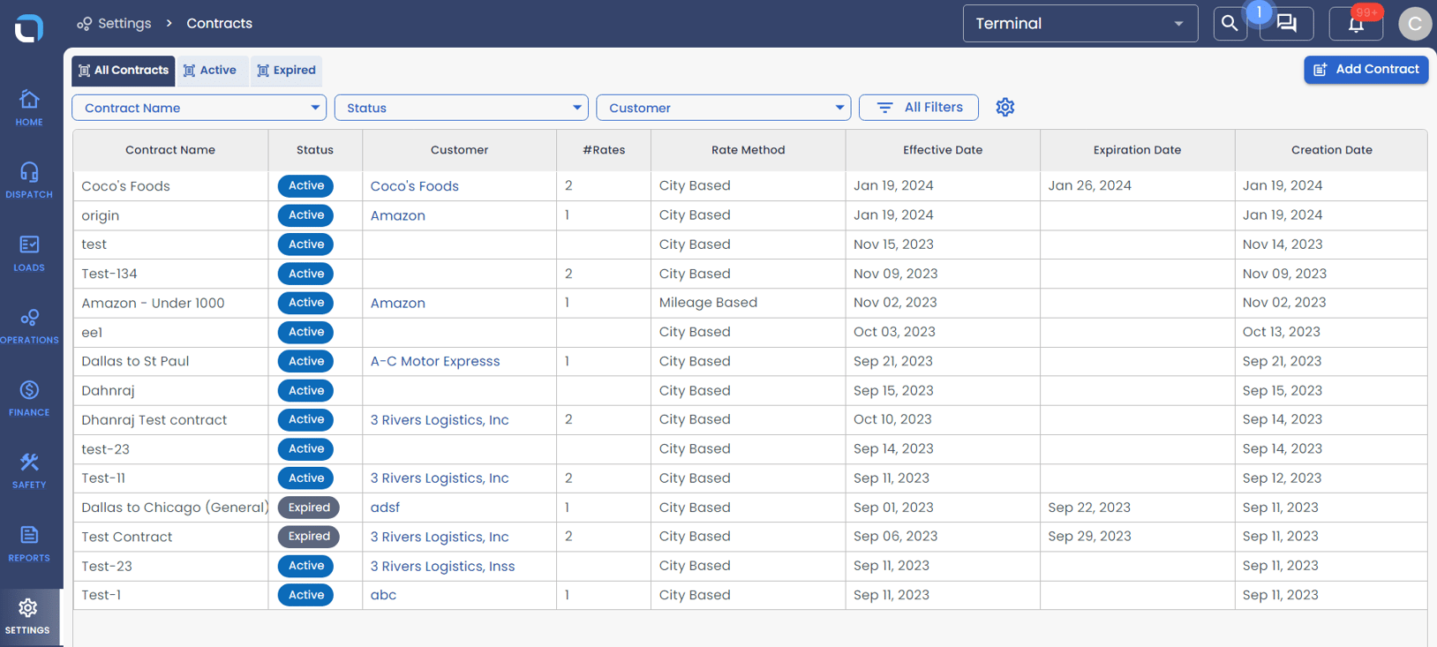This screenshot has width=1437, height=647.
Task: Click the search magnifier icon
Action: click(1230, 24)
